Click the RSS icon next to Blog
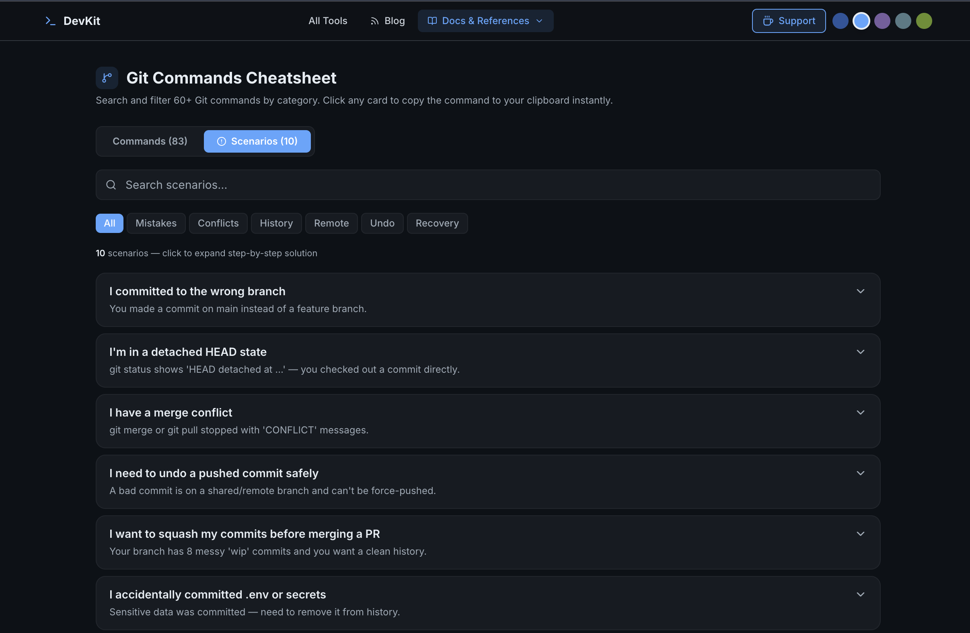Viewport: 970px width, 633px height. (x=375, y=21)
